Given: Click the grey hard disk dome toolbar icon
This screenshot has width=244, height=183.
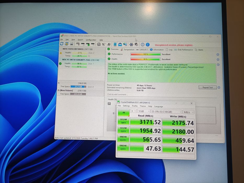Looking at the screenshot, I should click(99, 44).
